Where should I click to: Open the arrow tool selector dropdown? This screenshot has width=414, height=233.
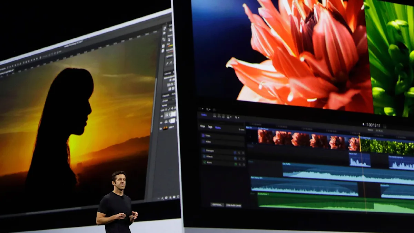tap(237, 117)
